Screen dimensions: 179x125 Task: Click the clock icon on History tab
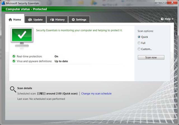click(x=52, y=20)
